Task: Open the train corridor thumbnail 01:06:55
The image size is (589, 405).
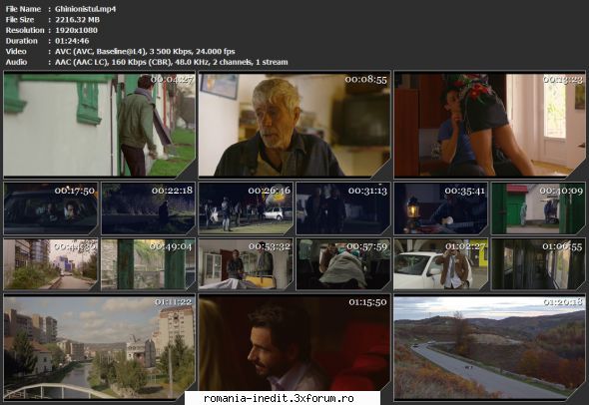Action: (538, 264)
